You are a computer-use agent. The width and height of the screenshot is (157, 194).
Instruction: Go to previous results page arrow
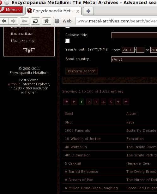pyautogui.click(x=74, y=102)
